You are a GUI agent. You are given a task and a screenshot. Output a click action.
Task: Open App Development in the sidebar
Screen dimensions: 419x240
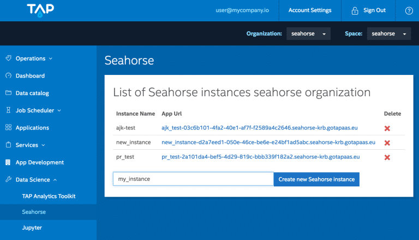point(39,162)
